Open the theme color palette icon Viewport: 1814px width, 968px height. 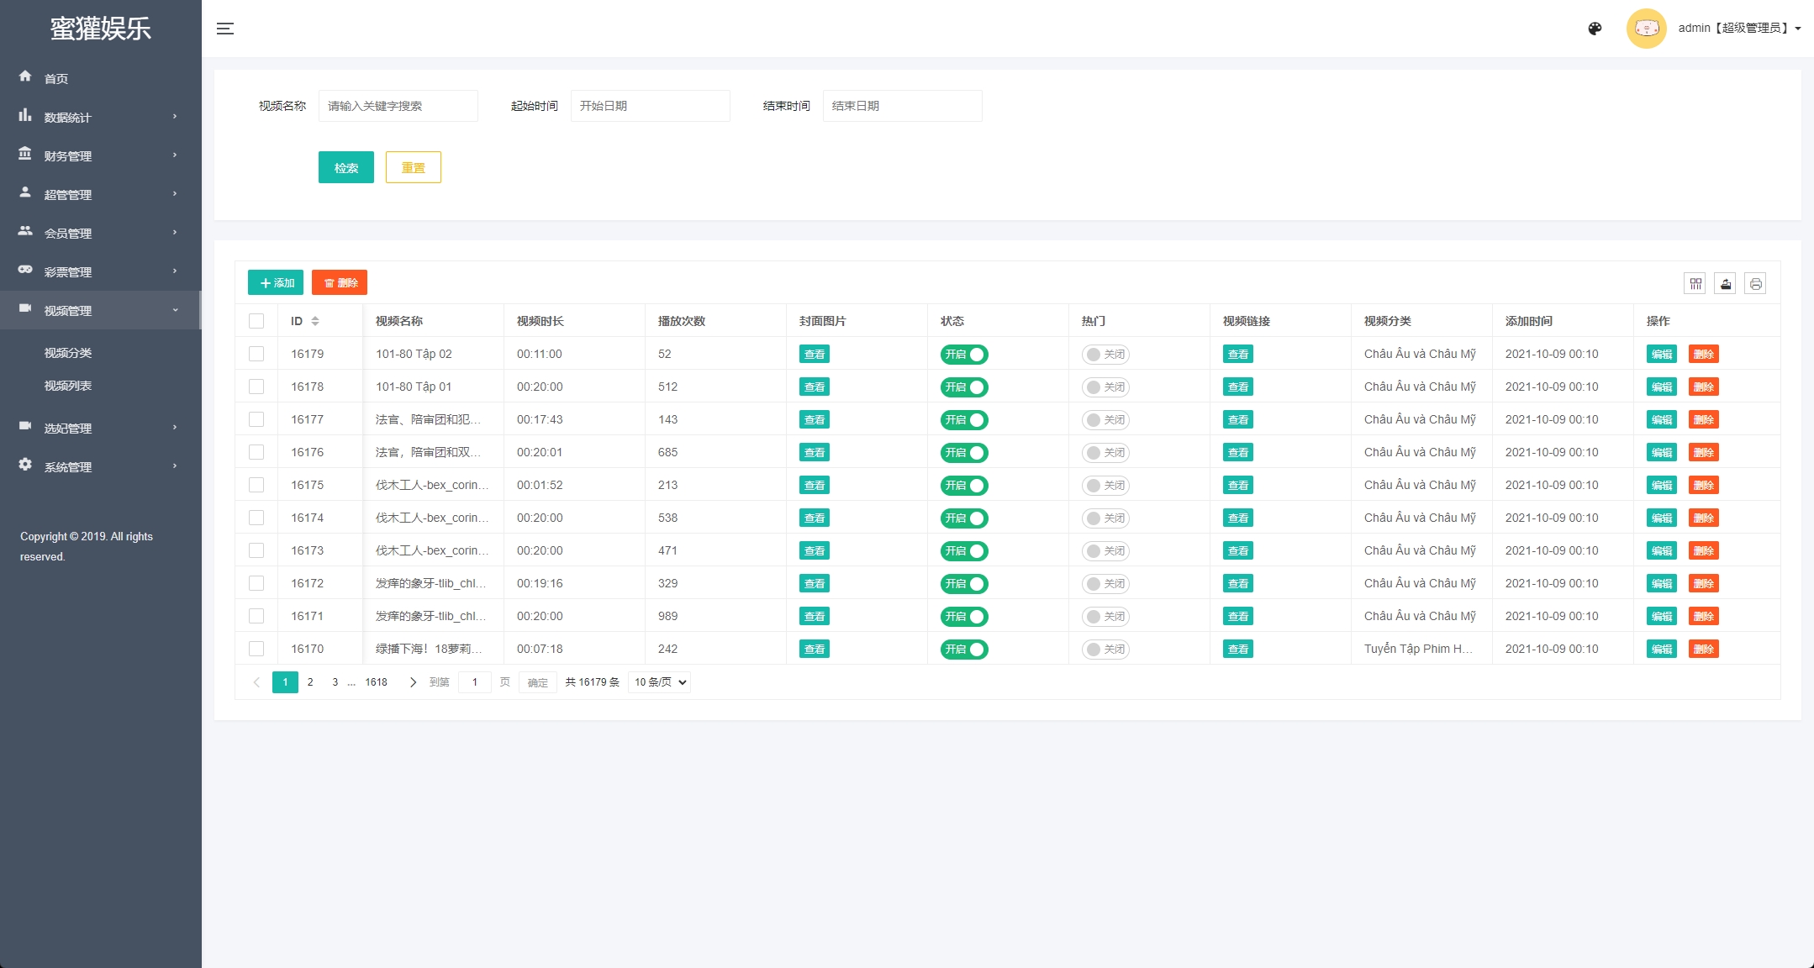(x=1595, y=29)
